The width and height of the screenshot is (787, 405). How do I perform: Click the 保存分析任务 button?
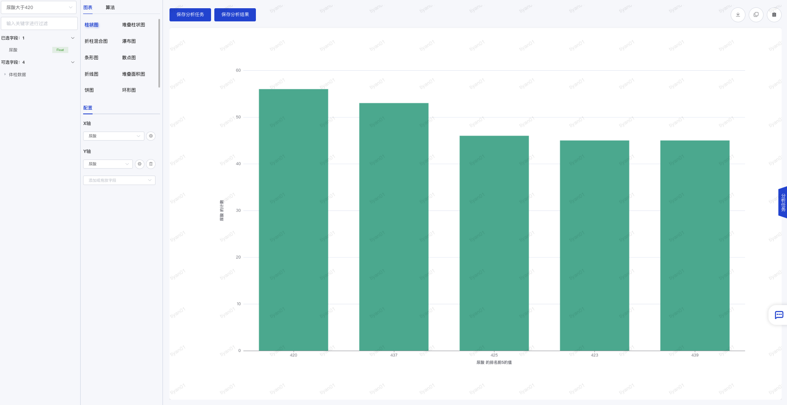pyautogui.click(x=190, y=15)
